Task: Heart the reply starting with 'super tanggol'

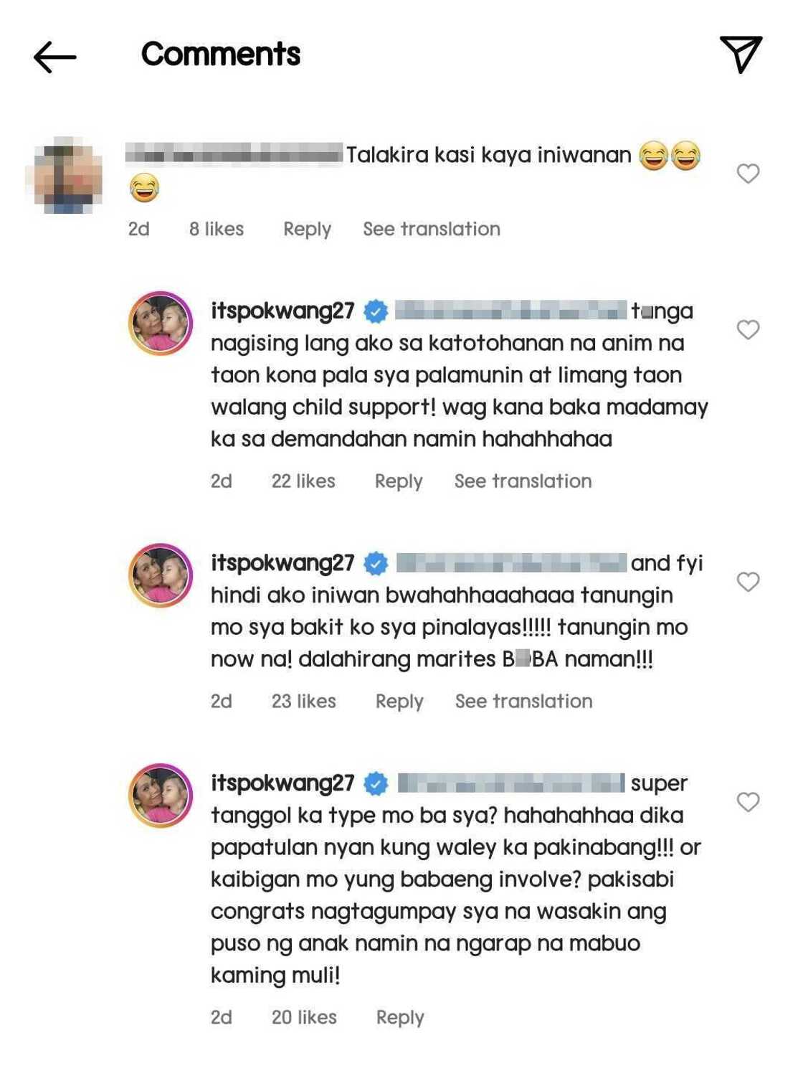Action: tap(748, 801)
